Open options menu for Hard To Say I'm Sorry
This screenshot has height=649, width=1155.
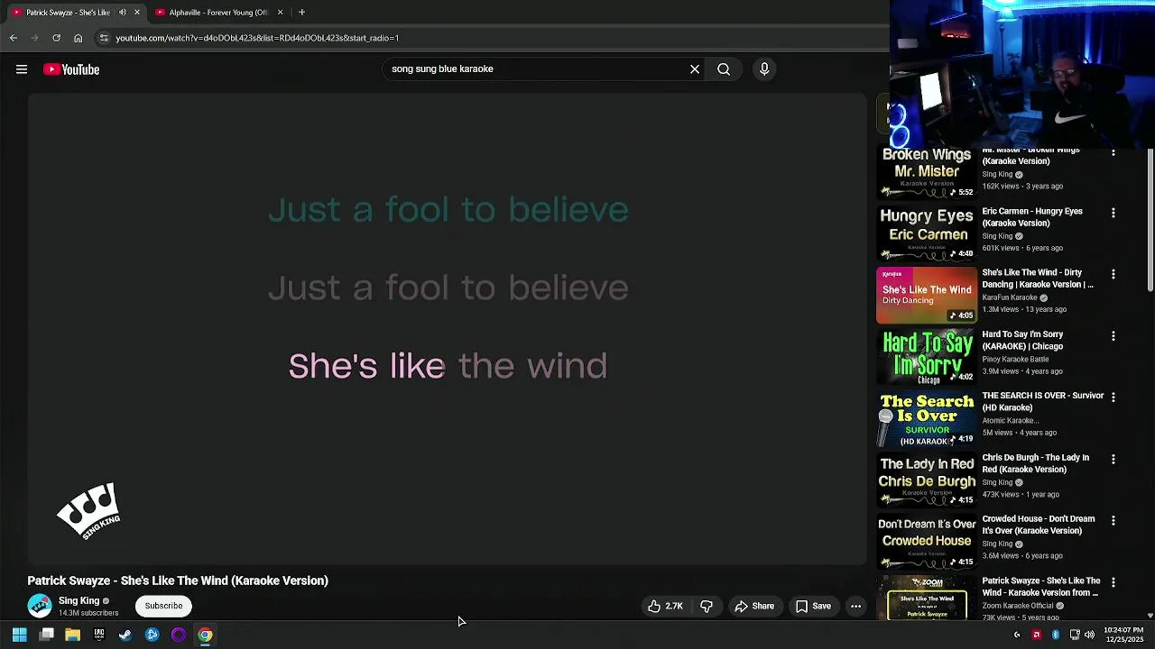point(1113,335)
